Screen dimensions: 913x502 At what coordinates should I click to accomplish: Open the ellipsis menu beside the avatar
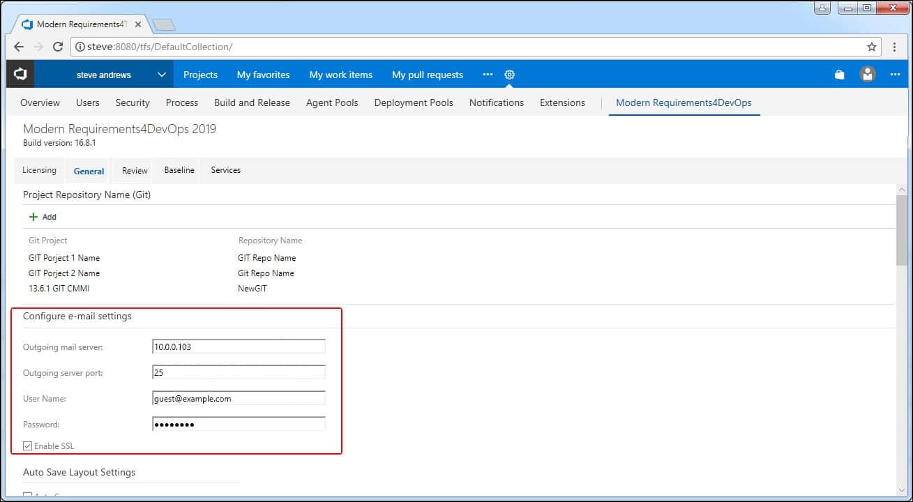(895, 75)
